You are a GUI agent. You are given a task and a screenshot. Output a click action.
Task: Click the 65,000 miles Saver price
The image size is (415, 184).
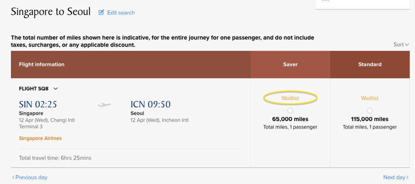point(290,119)
